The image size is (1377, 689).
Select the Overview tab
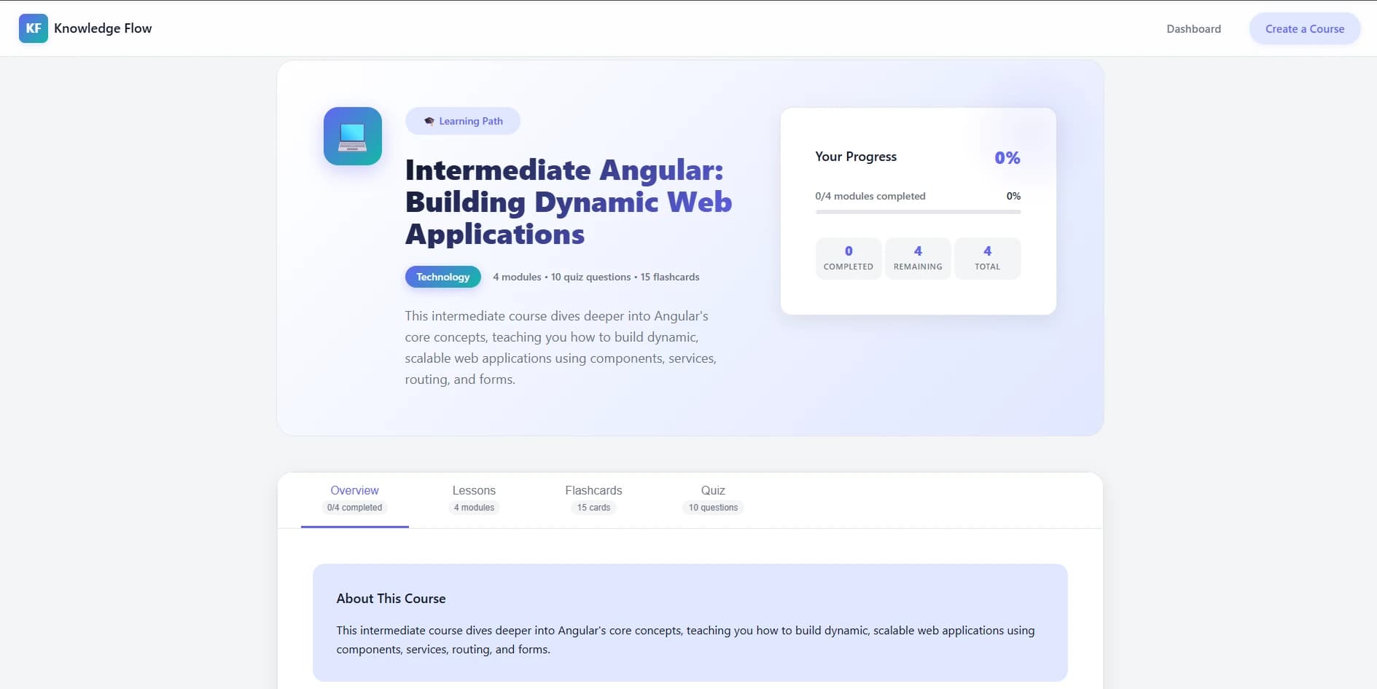(x=354, y=497)
